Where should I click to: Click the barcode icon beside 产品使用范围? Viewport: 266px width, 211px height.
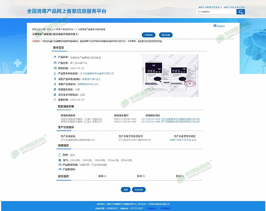[60, 165]
